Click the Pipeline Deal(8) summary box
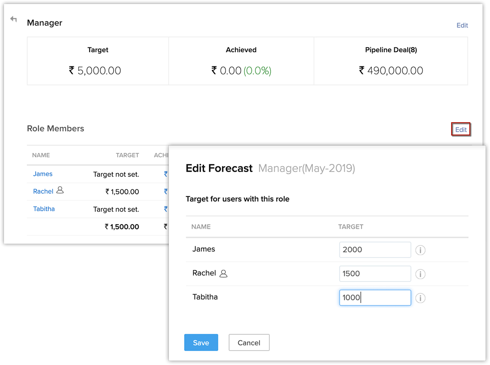The width and height of the screenshot is (490, 365). point(391,61)
